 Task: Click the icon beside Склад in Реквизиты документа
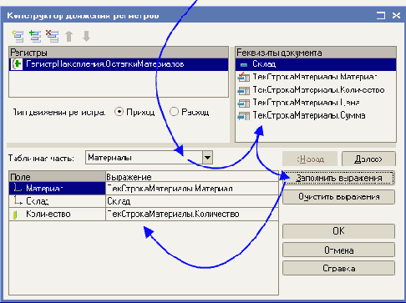(x=244, y=64)
